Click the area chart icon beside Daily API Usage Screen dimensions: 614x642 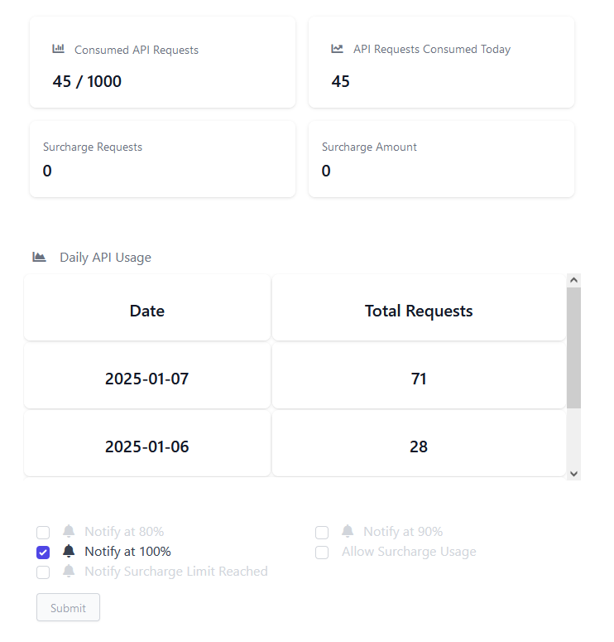tap(39, 257)
